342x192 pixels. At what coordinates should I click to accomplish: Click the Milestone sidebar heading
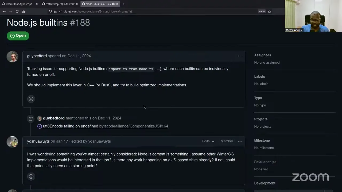coord(262,141)
